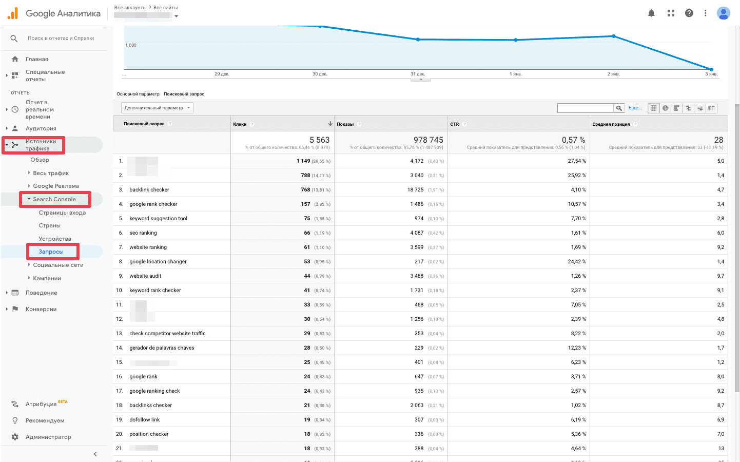Click 'gerador de palavras chaves' query

pos(162,348)
